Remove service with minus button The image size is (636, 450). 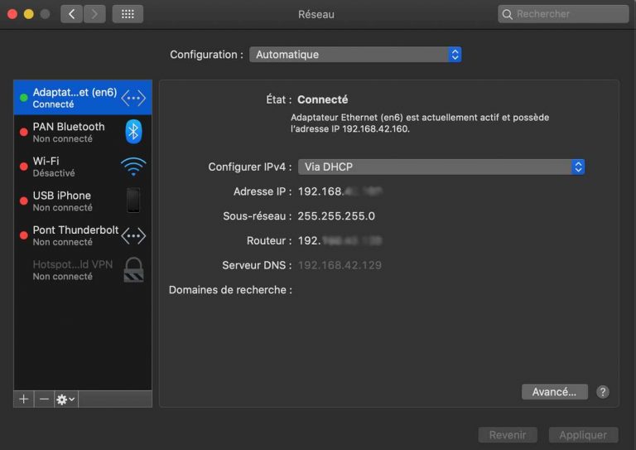click(44, 399)
